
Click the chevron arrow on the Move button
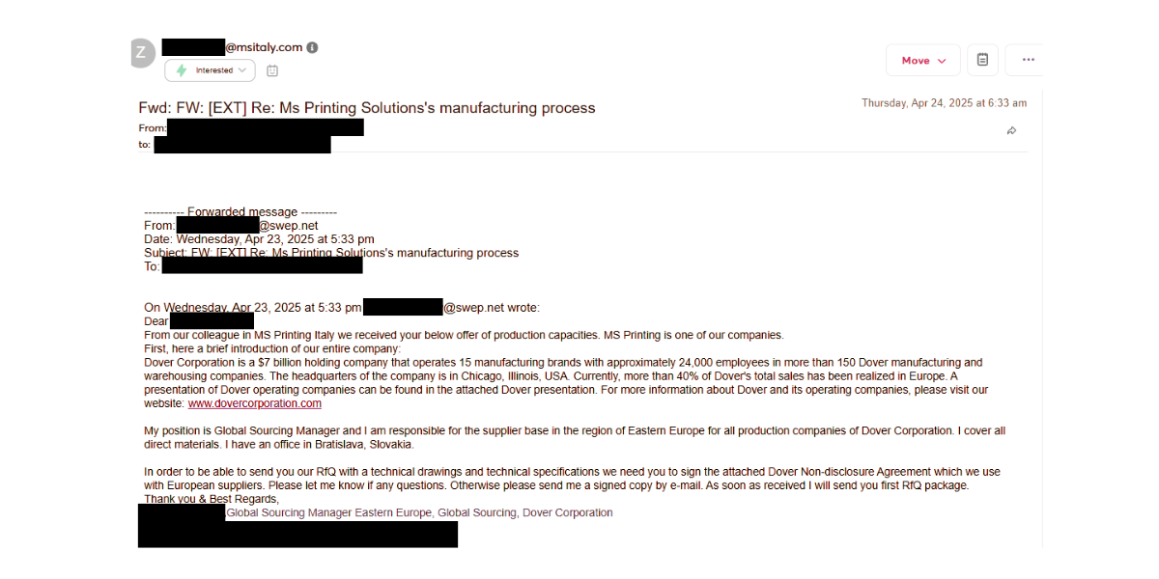tap(942, 61)
